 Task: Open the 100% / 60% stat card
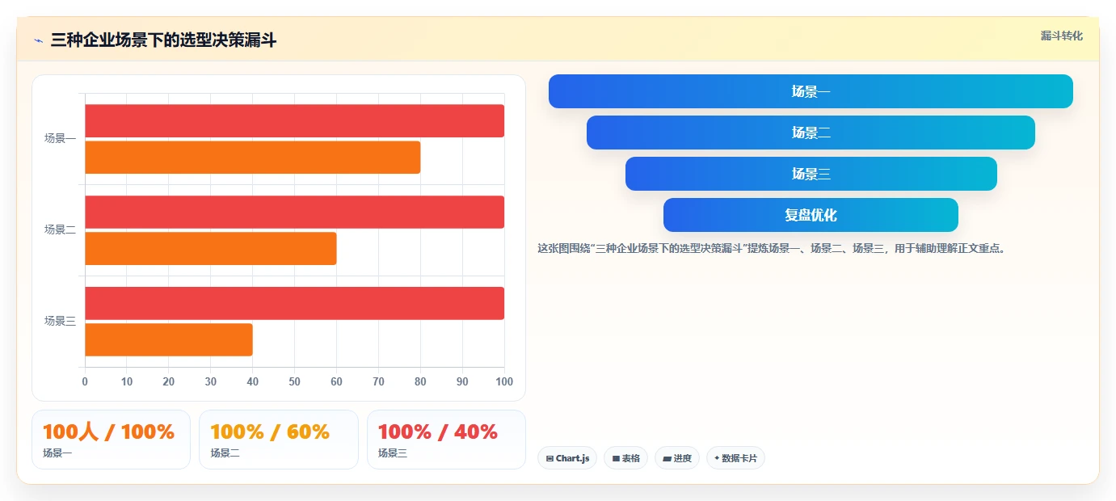coord(279,440)
